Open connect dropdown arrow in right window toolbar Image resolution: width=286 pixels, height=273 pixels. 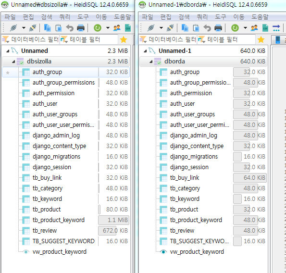[161, 28]
